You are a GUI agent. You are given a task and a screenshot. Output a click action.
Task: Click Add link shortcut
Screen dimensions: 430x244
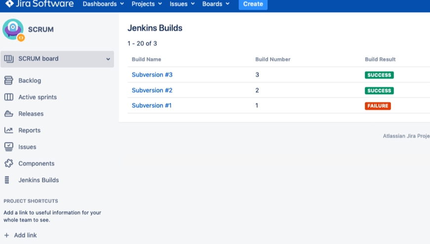[x=25, y=235]
